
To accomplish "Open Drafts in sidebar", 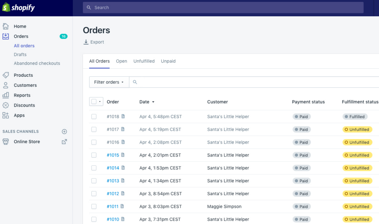I will click(20, 55).
